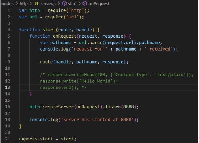Viewport: 199px width, 143px height.
Task: Click the start symbol cube icon
Action: click(64, 4)
